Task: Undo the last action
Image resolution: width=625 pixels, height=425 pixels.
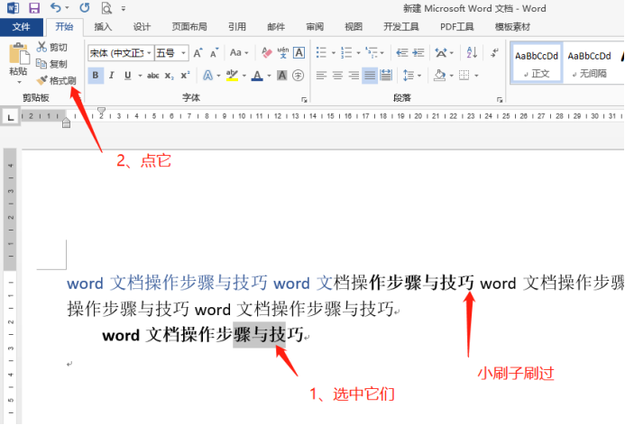Action: tap(55, 7)
